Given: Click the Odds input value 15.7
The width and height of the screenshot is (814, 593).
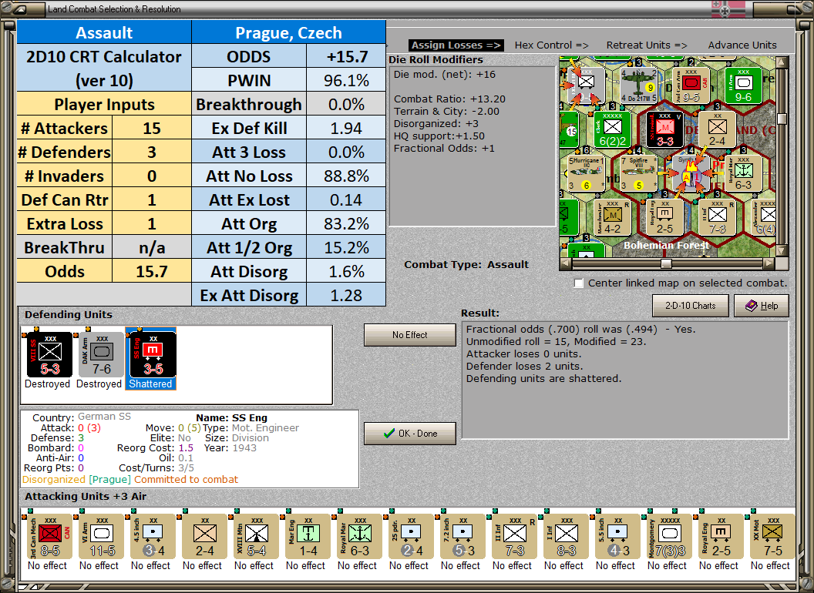Looking at the screenshot, I should [152, 271].
